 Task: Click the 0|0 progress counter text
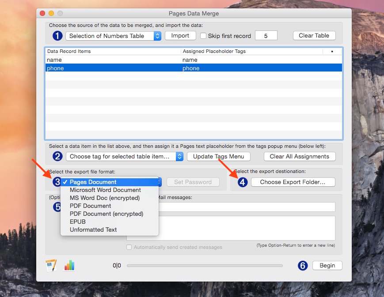[x=117, y=265]
